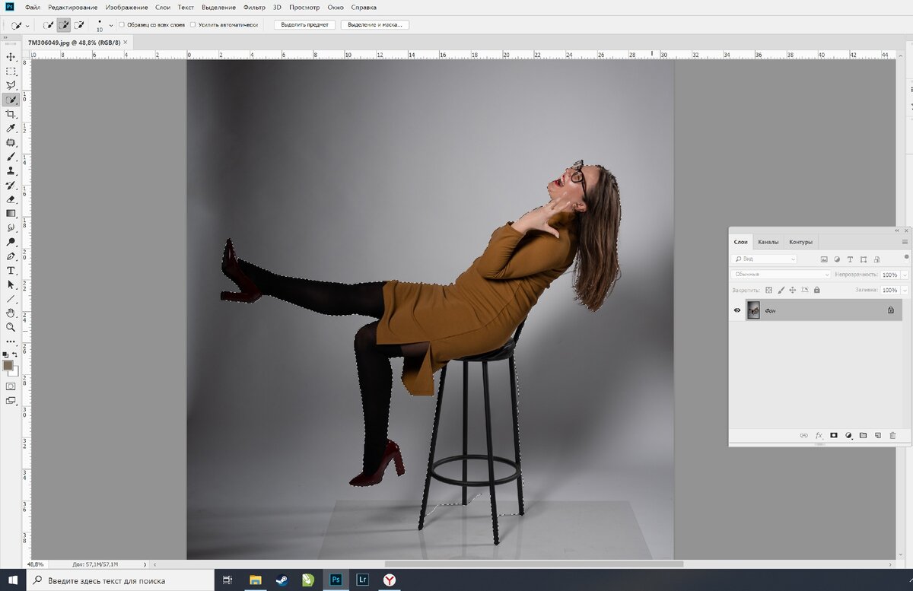Open the Непрозрачность opacity dropdown arrow
Image resolution: width=913 pixels, height=591 pixels.
pyautogui.click(x=904, y=275)
